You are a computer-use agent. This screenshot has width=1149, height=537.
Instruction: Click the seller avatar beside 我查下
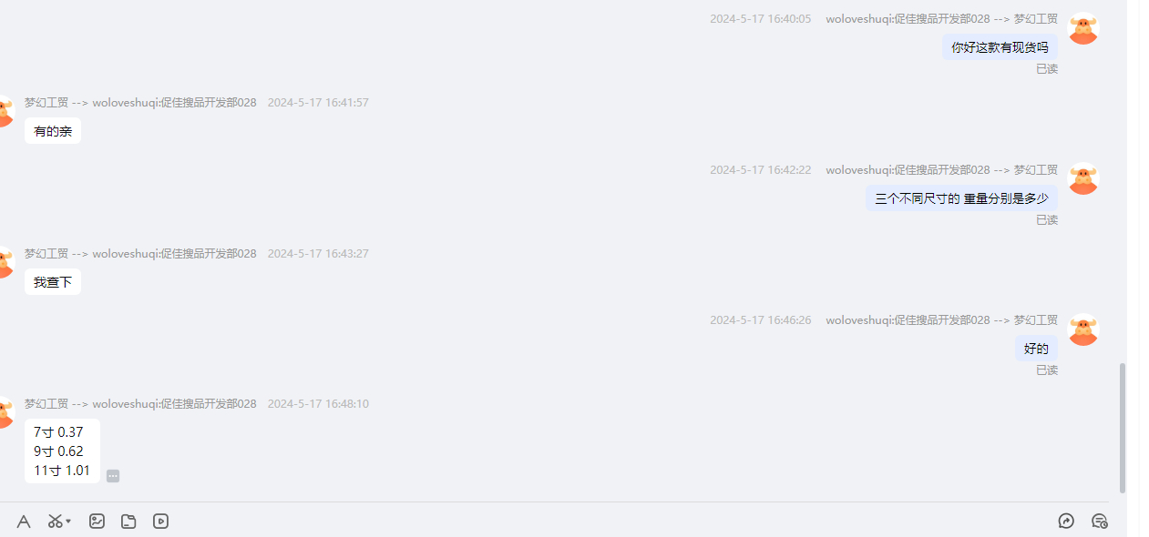click(x=5, y=262)
